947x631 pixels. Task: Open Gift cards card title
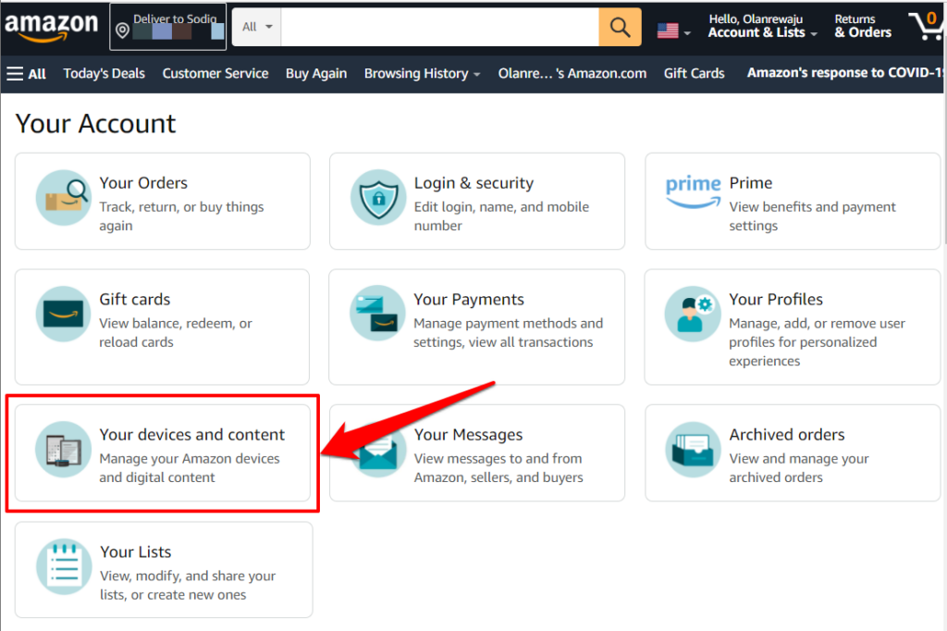(x=135, y=299)
